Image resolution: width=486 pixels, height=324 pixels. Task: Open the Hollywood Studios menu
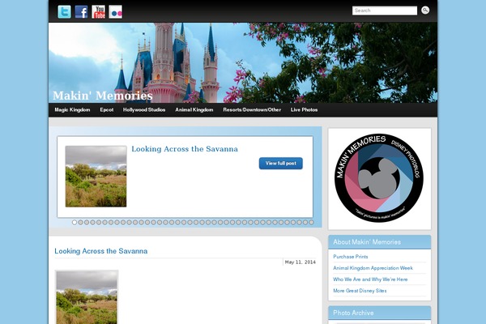click(x=144, y=110)
